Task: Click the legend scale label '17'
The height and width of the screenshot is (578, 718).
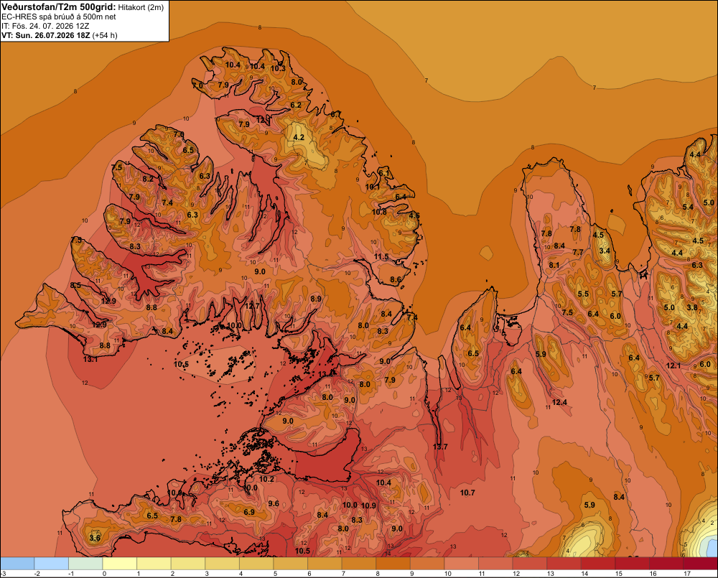Action: click(687, 574)
